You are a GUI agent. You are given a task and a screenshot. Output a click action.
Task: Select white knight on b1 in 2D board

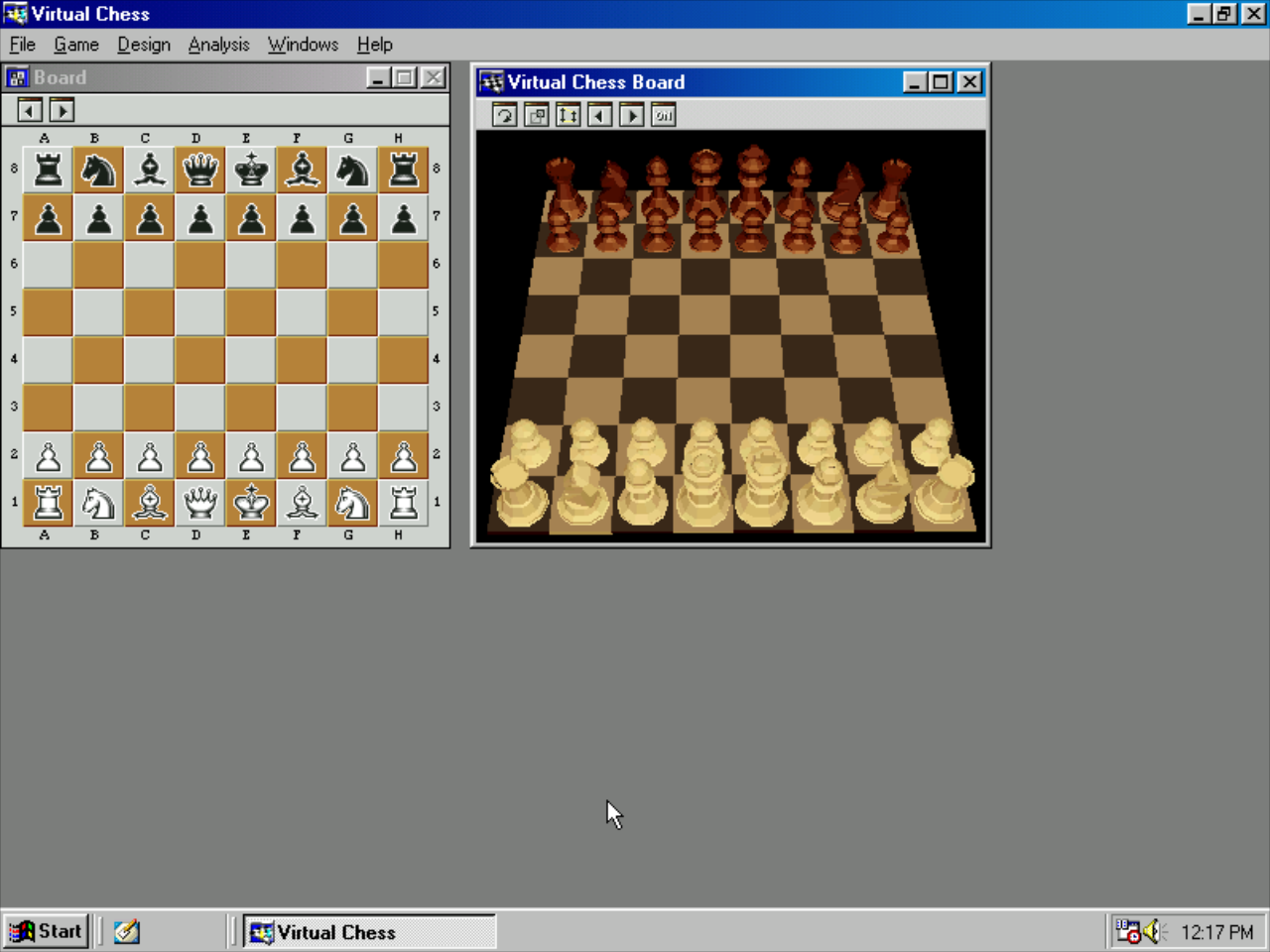pos(98,503)
